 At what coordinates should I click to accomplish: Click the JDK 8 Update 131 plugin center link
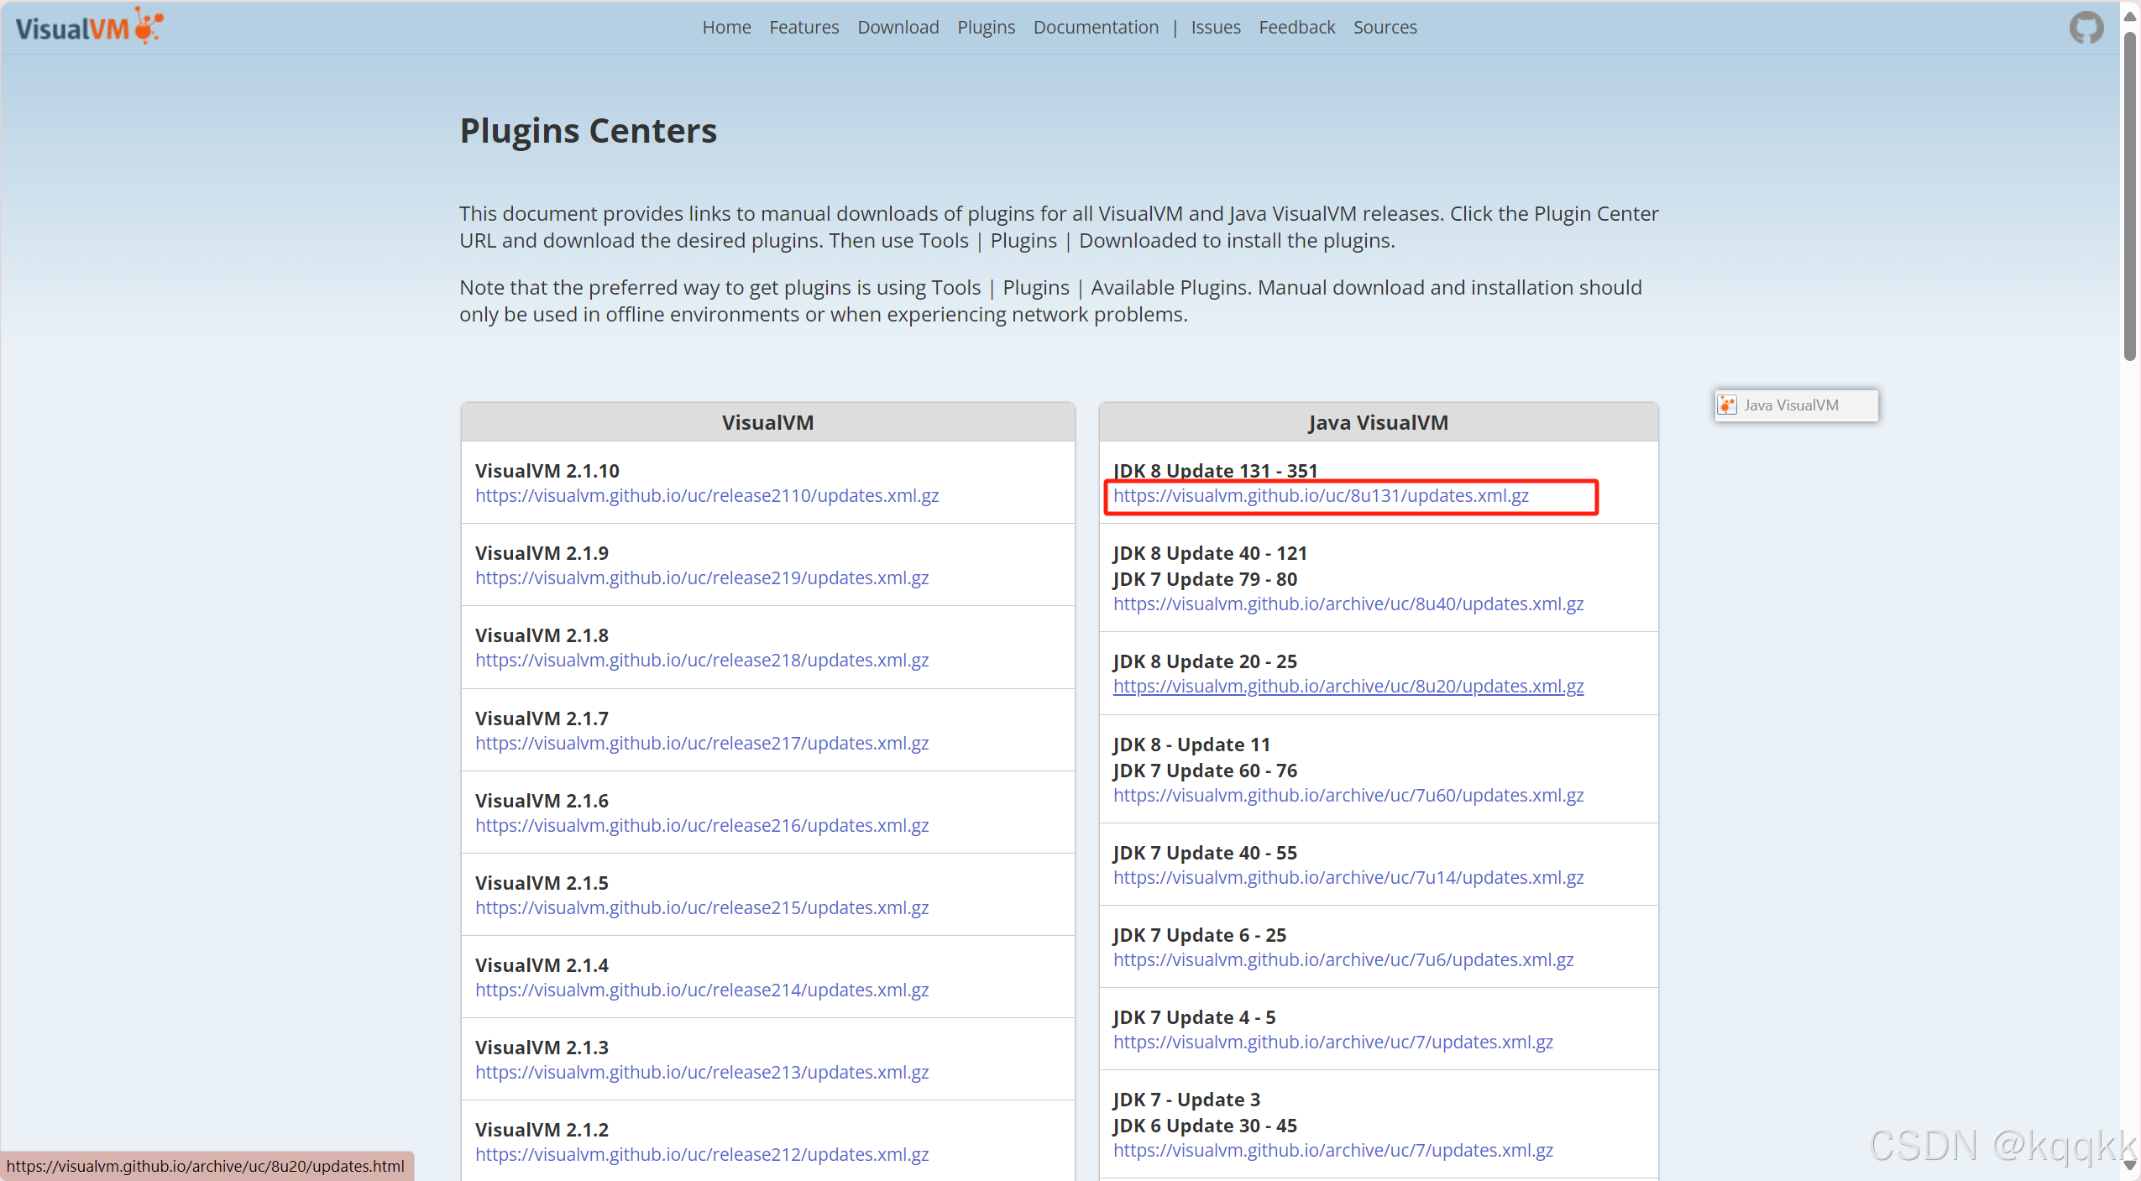(x=1321, y=495)
